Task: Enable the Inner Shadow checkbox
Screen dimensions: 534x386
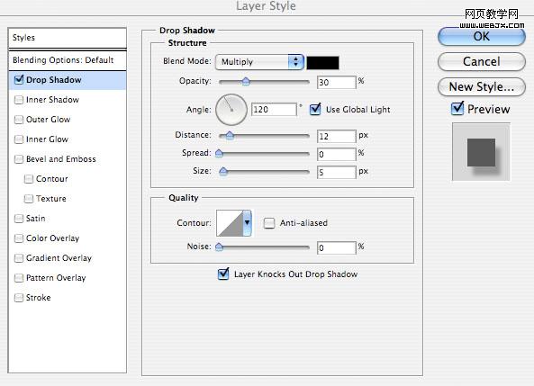Action: coord(19,100)
